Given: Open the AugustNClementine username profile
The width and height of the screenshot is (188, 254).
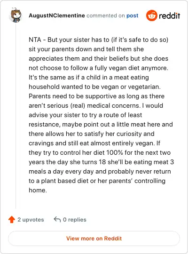Looking at the screenshot, I should 57,16.
